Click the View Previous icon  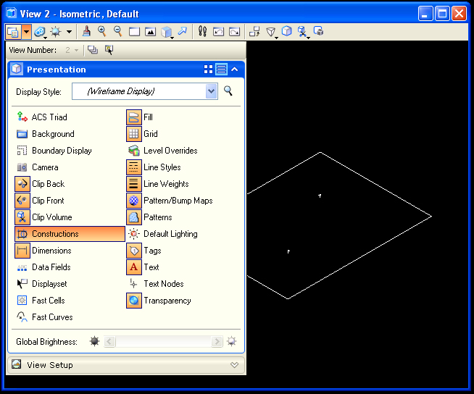[218, 32]
